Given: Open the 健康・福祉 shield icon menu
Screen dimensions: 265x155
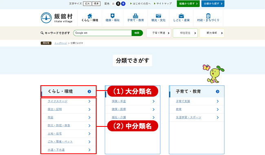Looking at the screenshot, I should pos(113,18).
